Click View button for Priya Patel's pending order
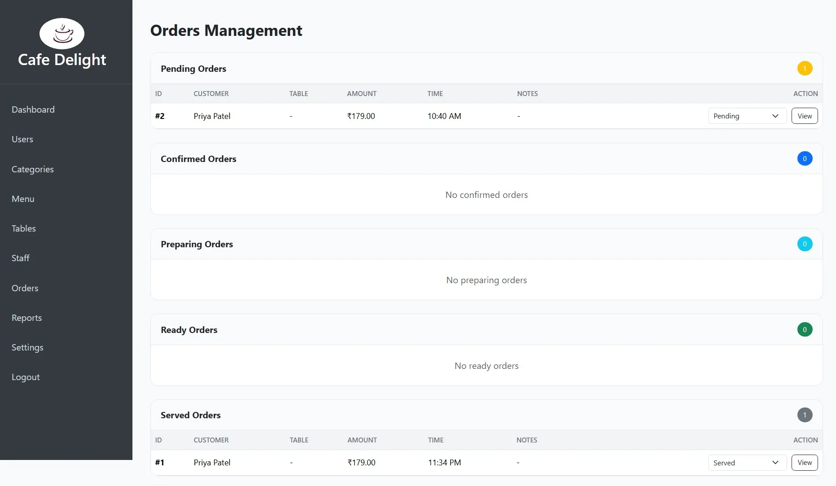 [804, 116]
